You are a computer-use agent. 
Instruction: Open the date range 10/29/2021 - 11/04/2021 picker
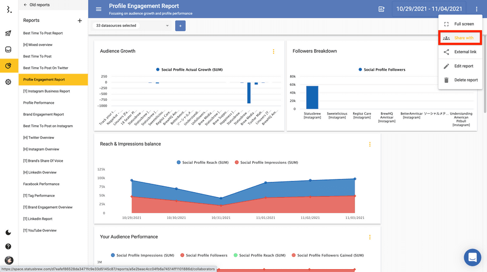click(x=429, y=9)
